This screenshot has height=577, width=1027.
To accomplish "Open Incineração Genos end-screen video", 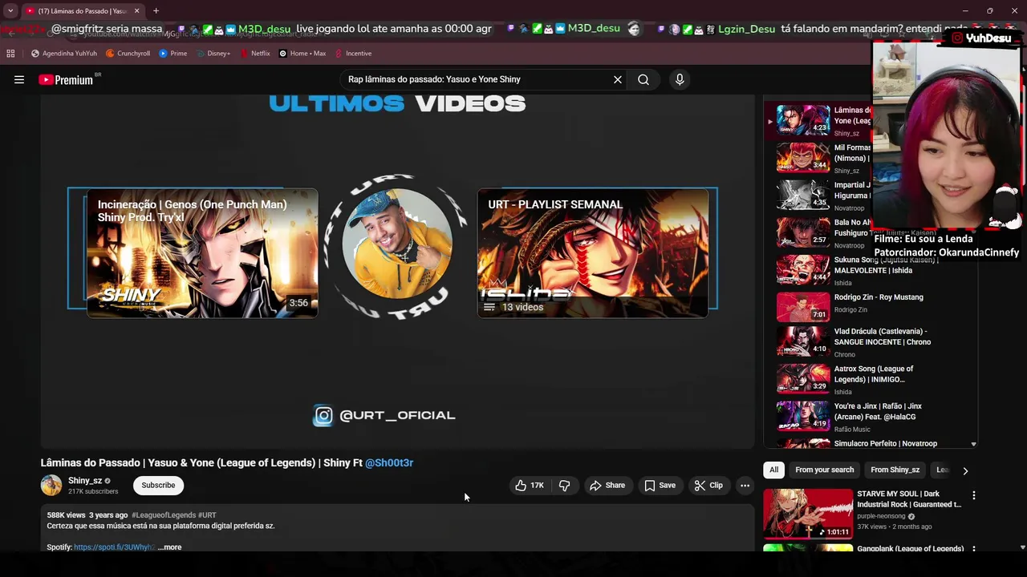I will pyautogui.click(x=202, y=253).
